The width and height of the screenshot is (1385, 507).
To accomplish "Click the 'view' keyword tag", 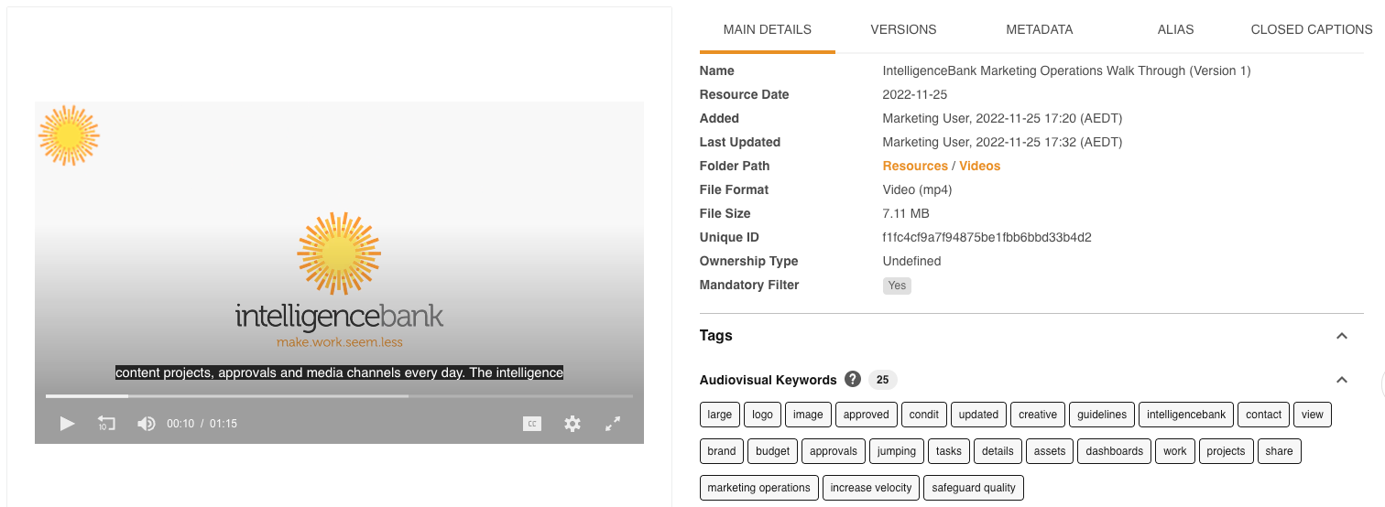I will 1313,415.
